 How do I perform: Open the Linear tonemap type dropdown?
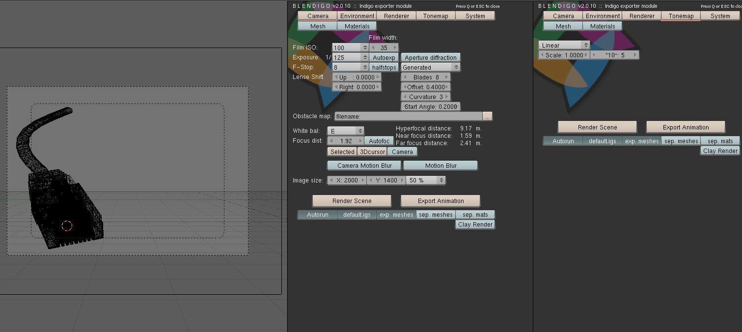(x=564, y=45)
